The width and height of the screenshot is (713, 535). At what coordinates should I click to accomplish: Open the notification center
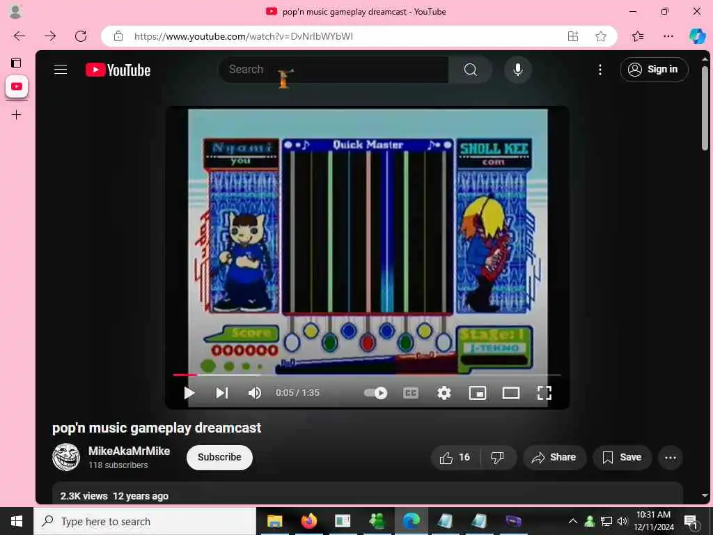click(x=691, y=521)
